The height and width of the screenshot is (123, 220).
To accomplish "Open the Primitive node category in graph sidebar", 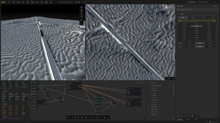I will coord(34,83).
